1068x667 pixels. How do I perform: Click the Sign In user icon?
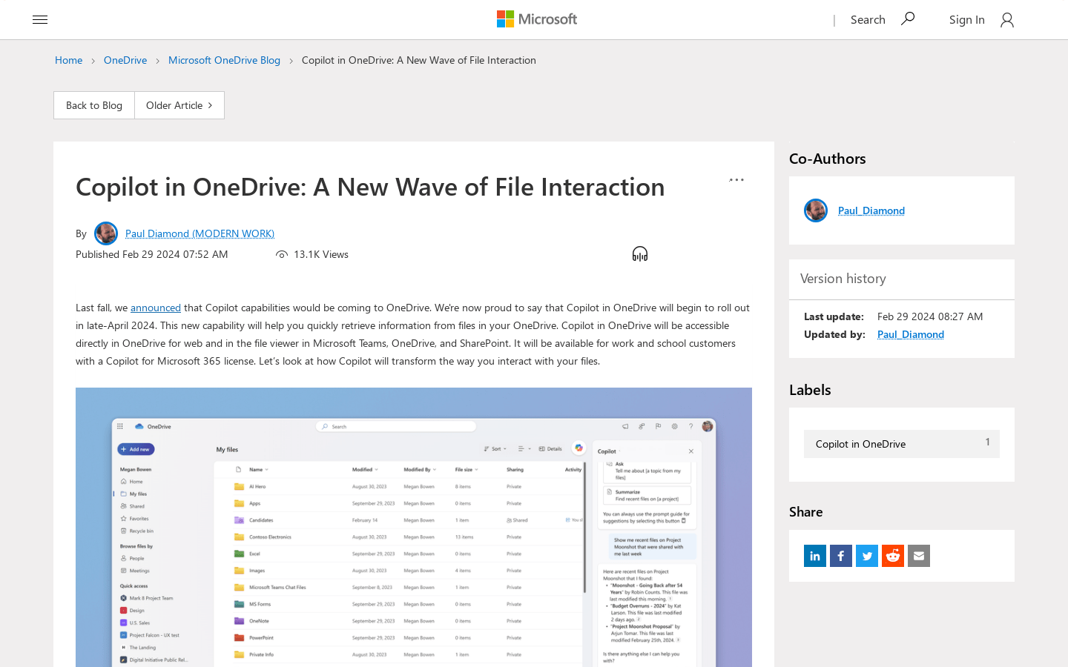pos(1006,20)
